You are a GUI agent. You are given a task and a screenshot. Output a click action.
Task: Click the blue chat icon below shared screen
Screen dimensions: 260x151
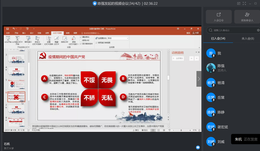point(197,147)
